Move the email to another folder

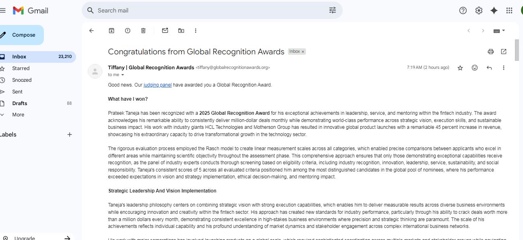(181, 30)
